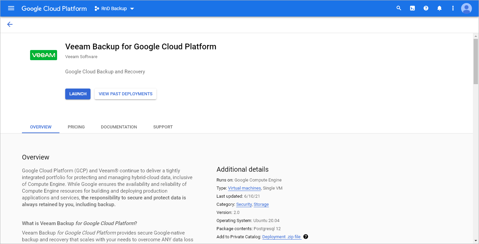Click the search magnifier icon
Viewport: 479px width, 244px height.
tap(399, 8)
